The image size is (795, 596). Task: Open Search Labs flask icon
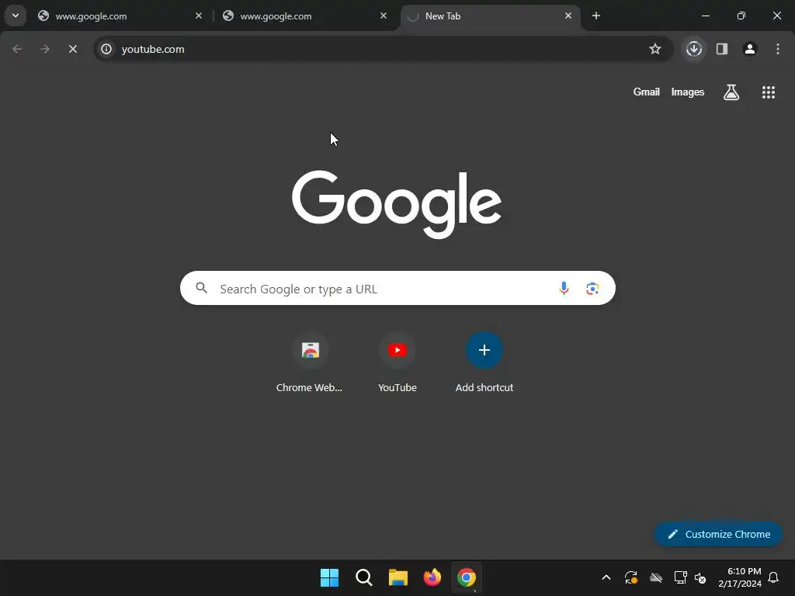[x=731, y=92]
